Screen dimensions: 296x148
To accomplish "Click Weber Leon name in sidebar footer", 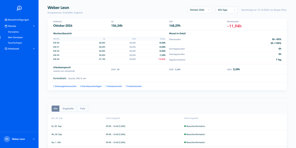I will click(x=18, y=139).
